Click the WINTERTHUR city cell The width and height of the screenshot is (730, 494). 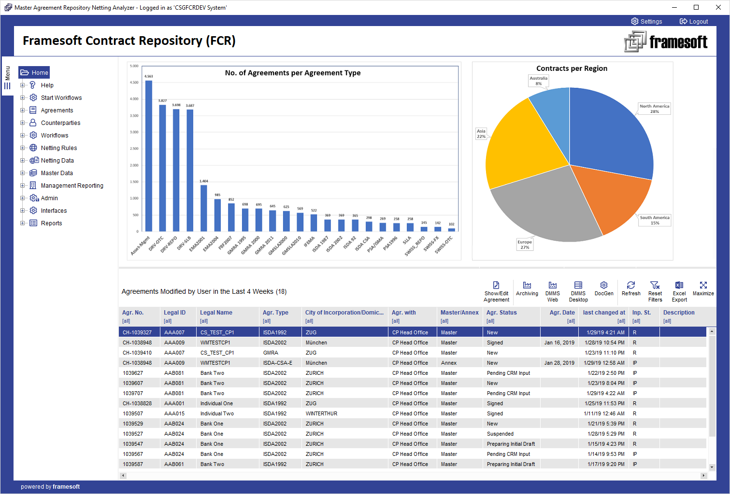click(x=321, y=413)
